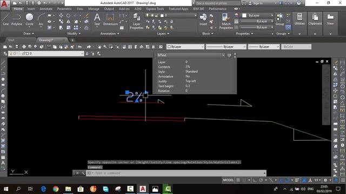Click the Mirror tool in Modify panel
This screenshot has height=194, width=346.
coord(69,22)
